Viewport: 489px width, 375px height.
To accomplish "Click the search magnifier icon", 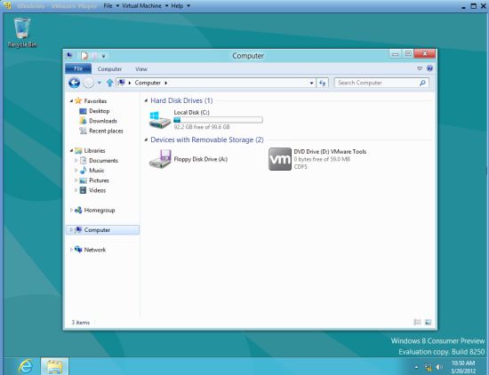I will click(x=422, y=83).
